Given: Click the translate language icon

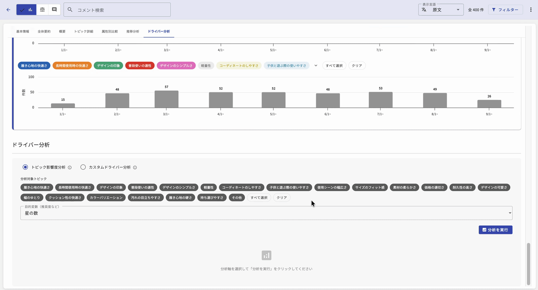Looking at the screenshot, I should click(x=424, y=10).
